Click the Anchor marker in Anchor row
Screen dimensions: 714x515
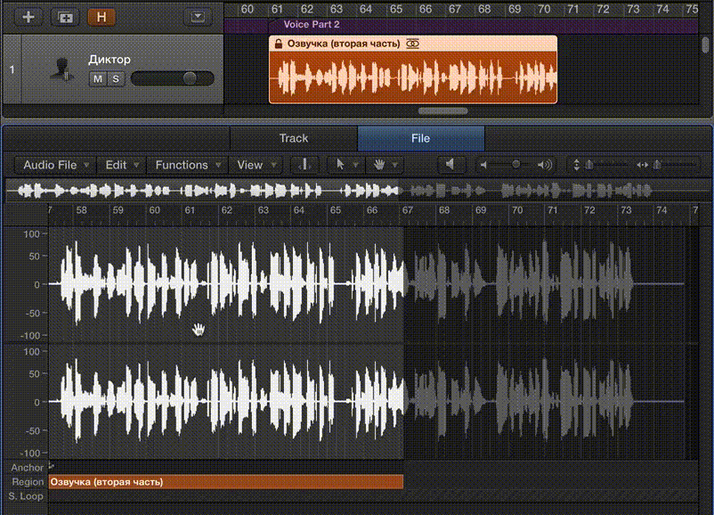51,466
